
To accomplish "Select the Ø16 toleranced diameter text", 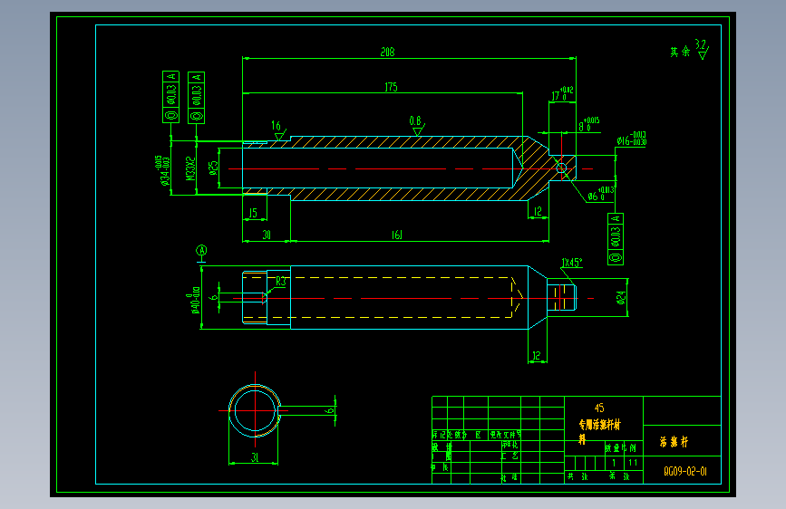I will 632,139.
